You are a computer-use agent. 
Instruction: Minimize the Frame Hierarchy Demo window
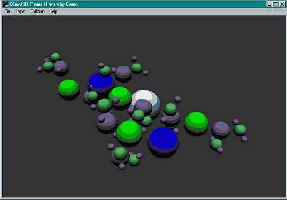tap(269, 4)
